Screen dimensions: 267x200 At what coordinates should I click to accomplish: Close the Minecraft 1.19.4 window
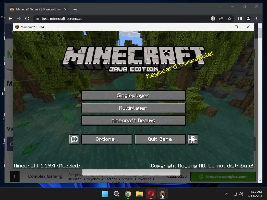[x=248, y=27]
